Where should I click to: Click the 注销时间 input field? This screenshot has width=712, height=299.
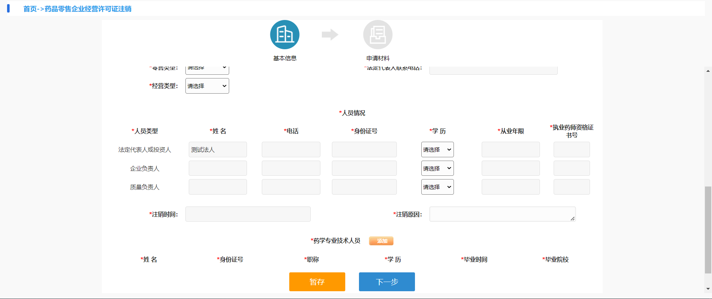(248, 214)
